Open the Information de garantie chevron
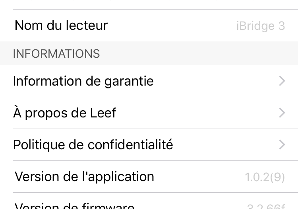Viewport: 298px width, 209px height. pos(282,81)
